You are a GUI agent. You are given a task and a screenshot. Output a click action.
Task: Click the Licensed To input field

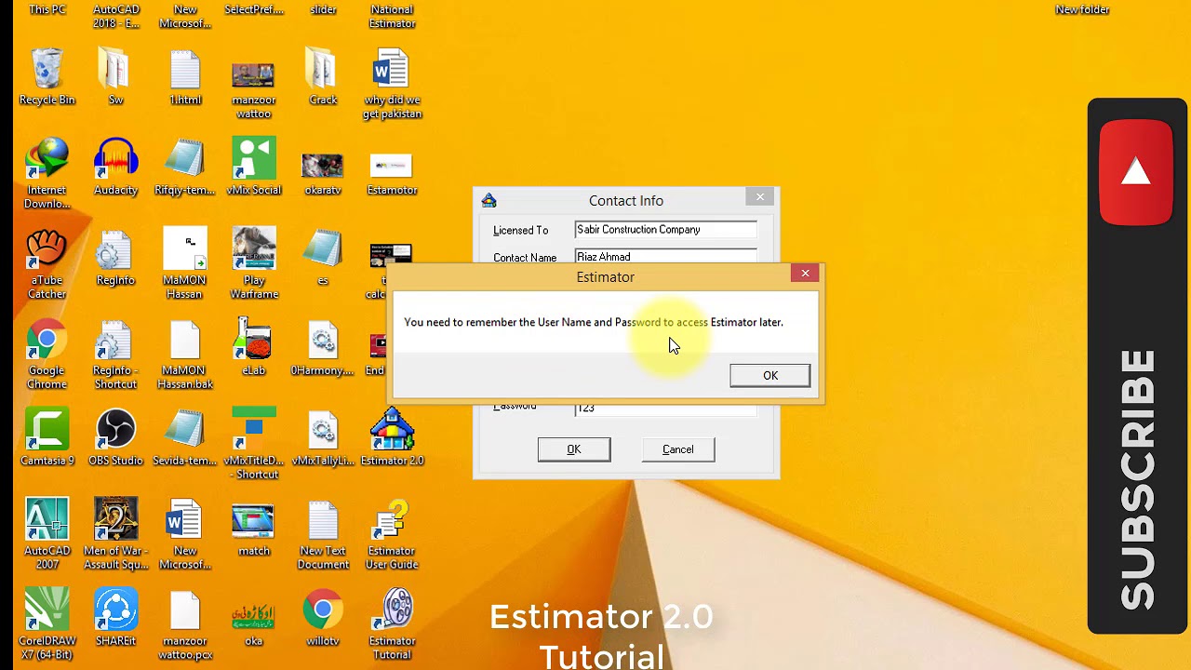pyautogui.click(x=665, y=230)
